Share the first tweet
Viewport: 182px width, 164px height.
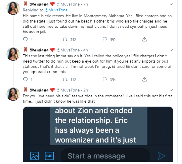point(144,39)
